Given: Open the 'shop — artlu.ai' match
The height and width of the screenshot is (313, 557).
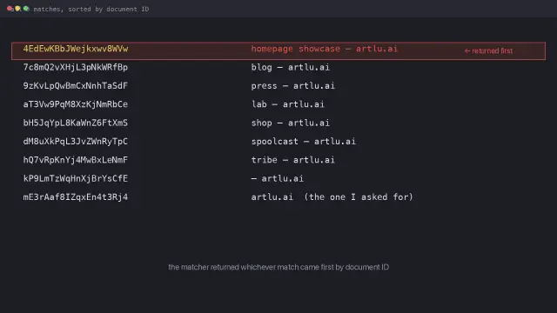Looking at the screenshot, I should [290, 123].
